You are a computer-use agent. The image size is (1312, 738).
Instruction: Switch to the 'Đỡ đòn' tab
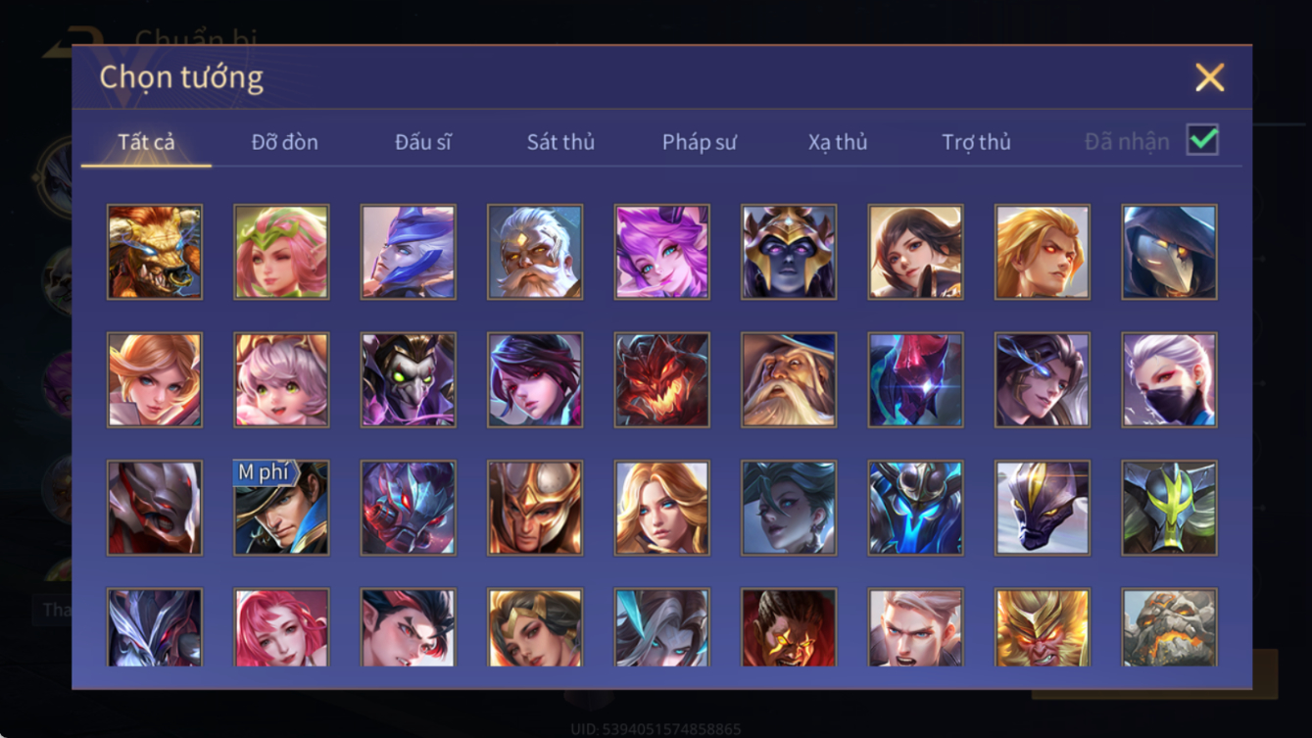tap(285, 142)
